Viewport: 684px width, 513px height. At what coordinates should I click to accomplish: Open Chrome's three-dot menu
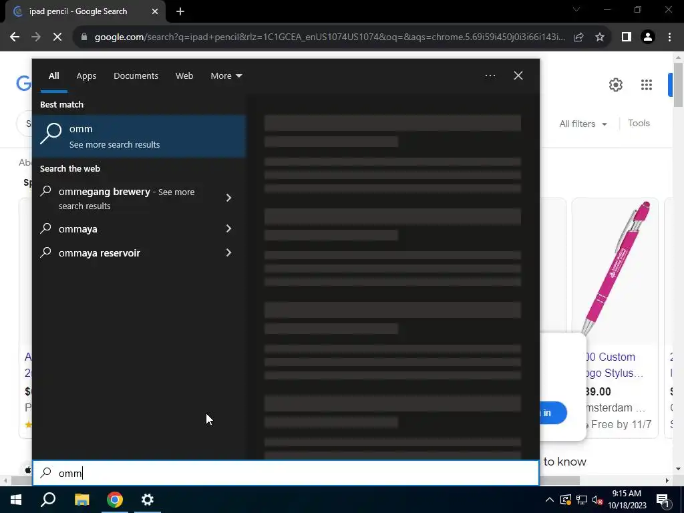[x=669, y=37]
